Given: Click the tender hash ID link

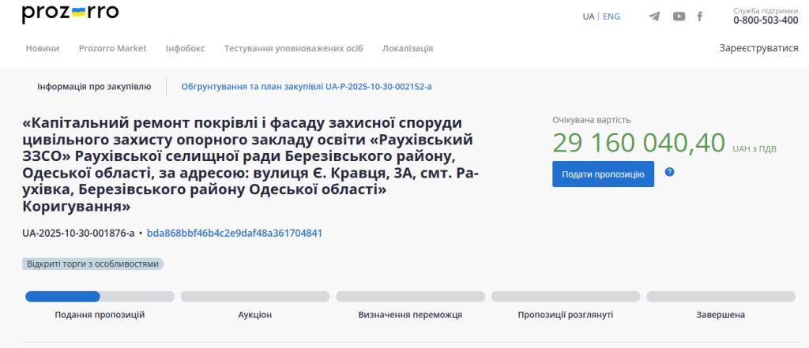Looking at the screenshot, I should pyautogui.click(x=235, y=233).
